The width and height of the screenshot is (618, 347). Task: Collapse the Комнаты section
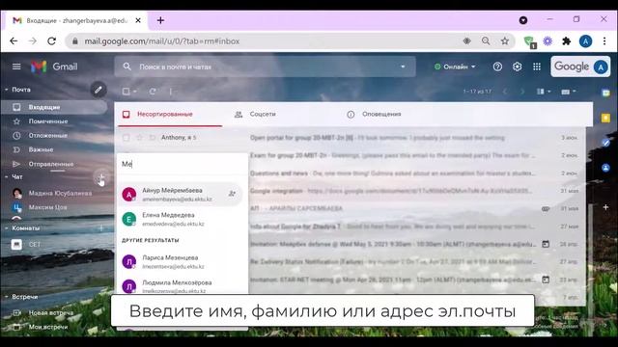tap(7, 228)
